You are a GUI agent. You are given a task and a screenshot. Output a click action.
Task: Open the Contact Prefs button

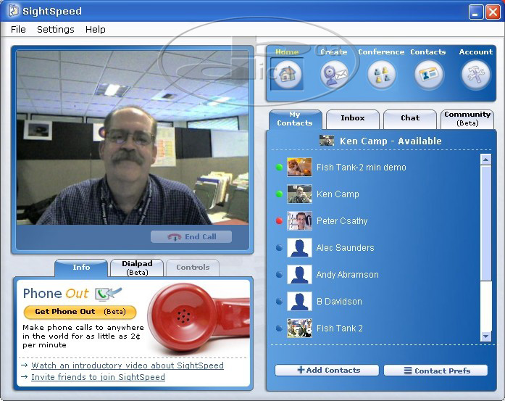click(x=435, y=371)
